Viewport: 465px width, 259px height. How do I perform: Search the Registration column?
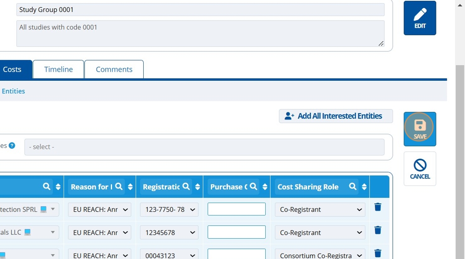coord(186,186)
